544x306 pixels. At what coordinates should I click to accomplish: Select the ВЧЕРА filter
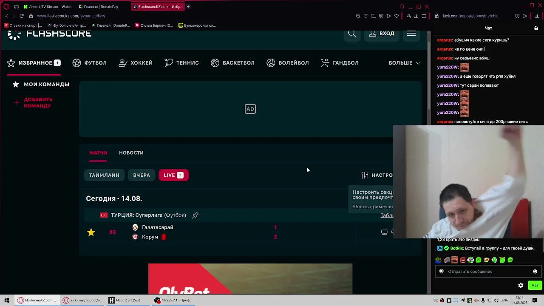(142, 175)
